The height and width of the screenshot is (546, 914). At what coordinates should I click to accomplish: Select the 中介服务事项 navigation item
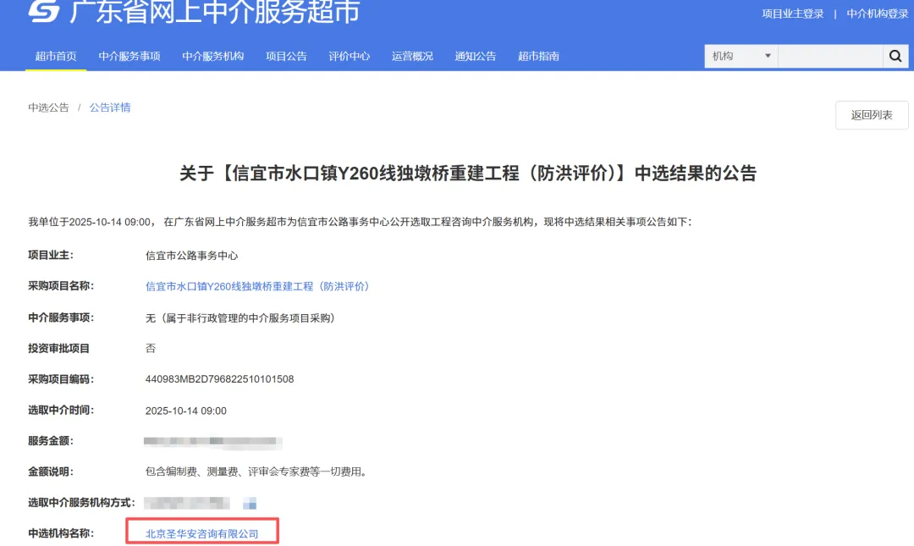129,56
